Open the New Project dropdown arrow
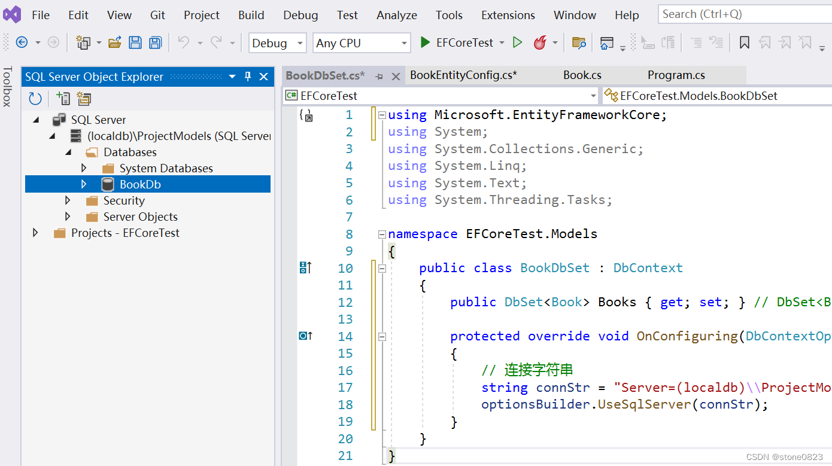 point(99,42)
